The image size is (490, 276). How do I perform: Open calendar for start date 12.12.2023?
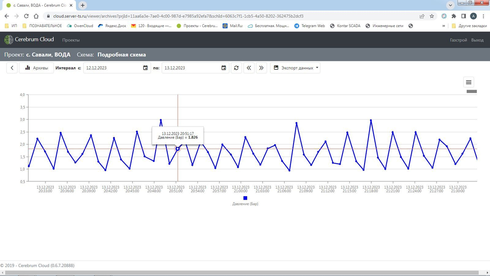(x=146, y=68)
